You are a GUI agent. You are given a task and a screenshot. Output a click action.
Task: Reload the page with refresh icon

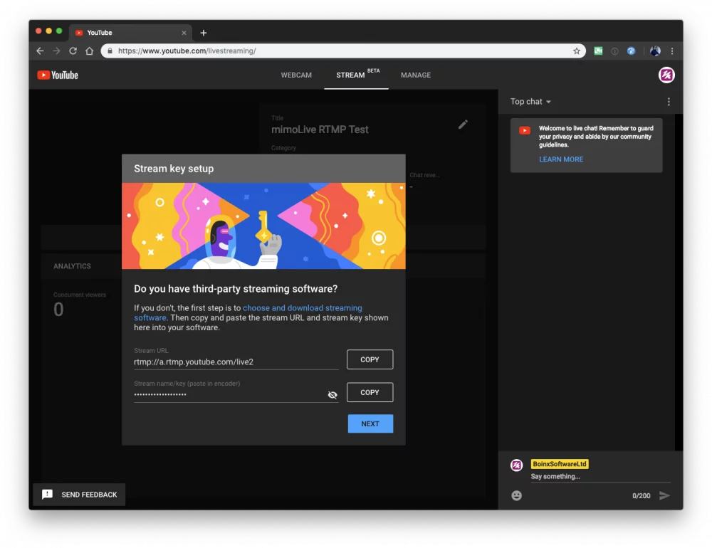click(73, 51)
